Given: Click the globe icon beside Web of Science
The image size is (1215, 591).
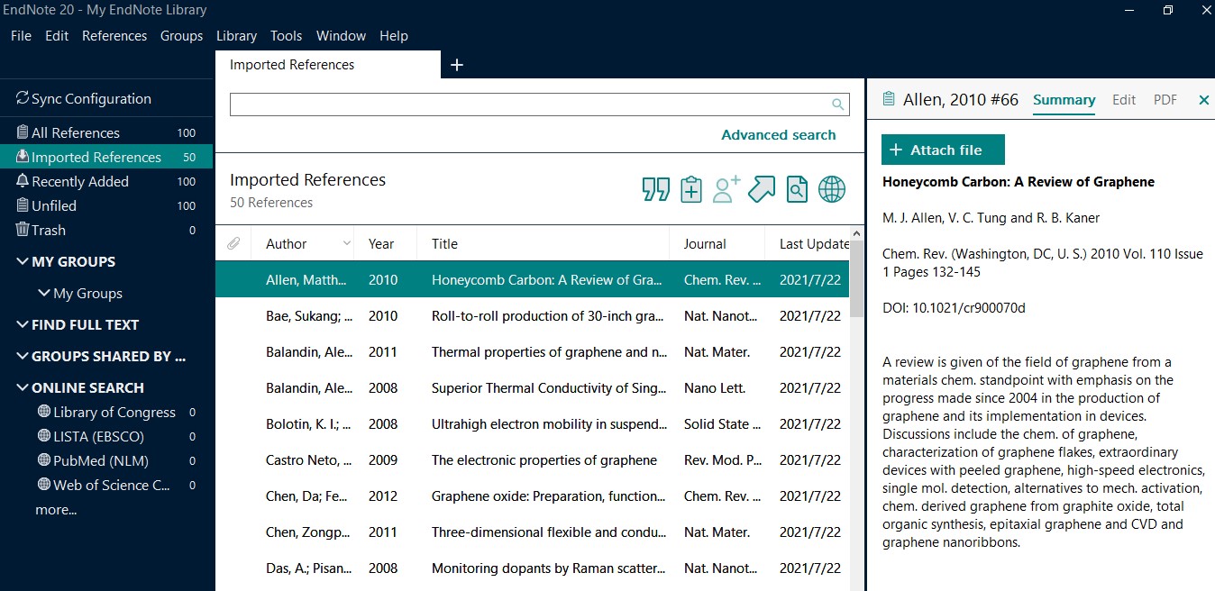Looking at the screenshot, I should click(x=44, y=485).
